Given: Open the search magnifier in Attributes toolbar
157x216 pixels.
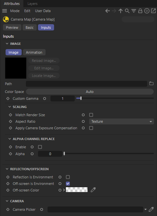Looking at the screenshot, I should pyautogui.click(x=127, y=11).
